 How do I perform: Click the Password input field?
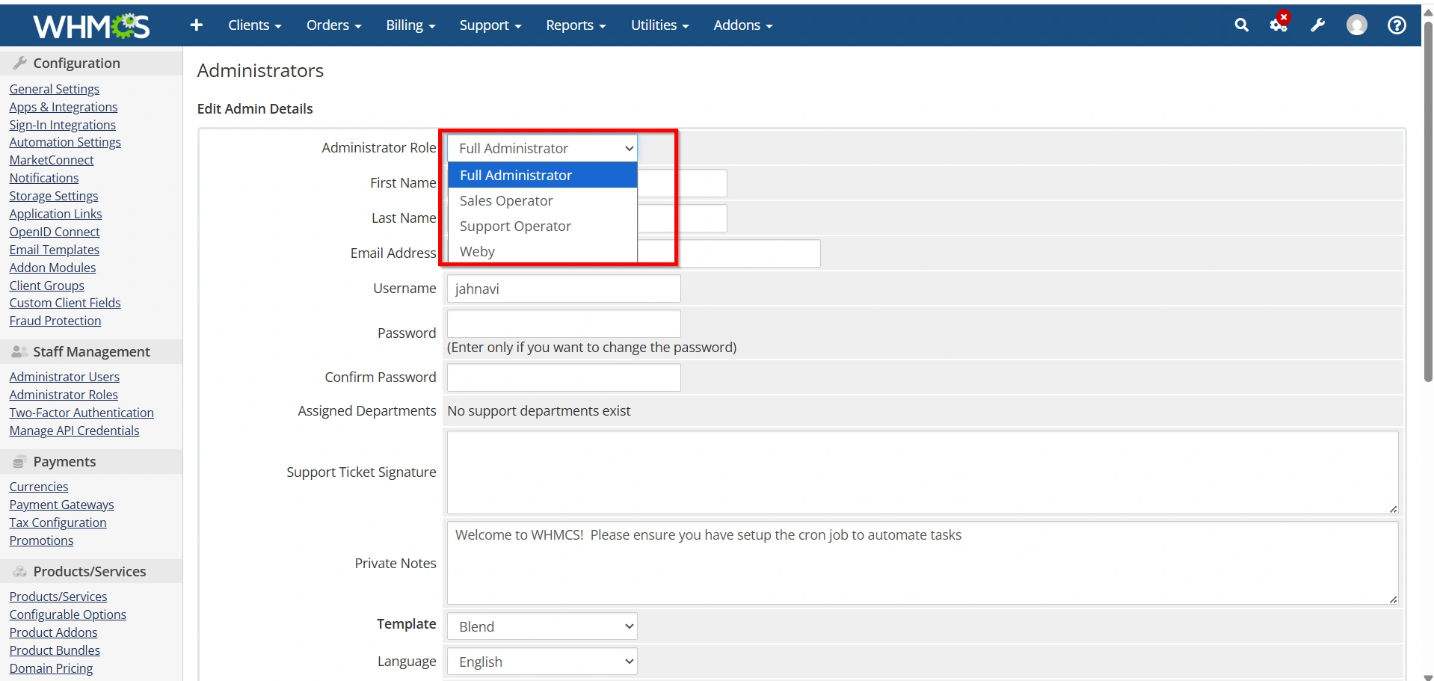564,324
